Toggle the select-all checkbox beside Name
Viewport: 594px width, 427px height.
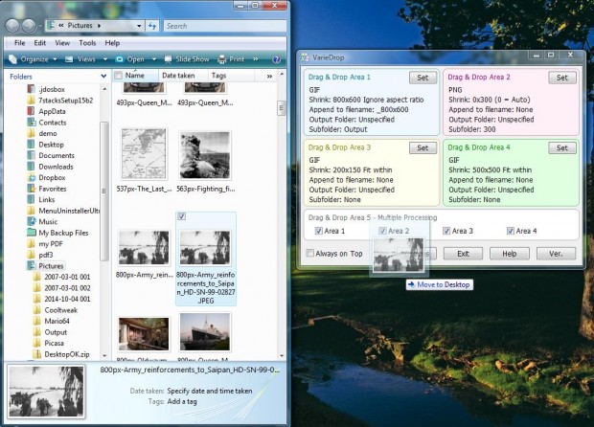pos(118,76)
